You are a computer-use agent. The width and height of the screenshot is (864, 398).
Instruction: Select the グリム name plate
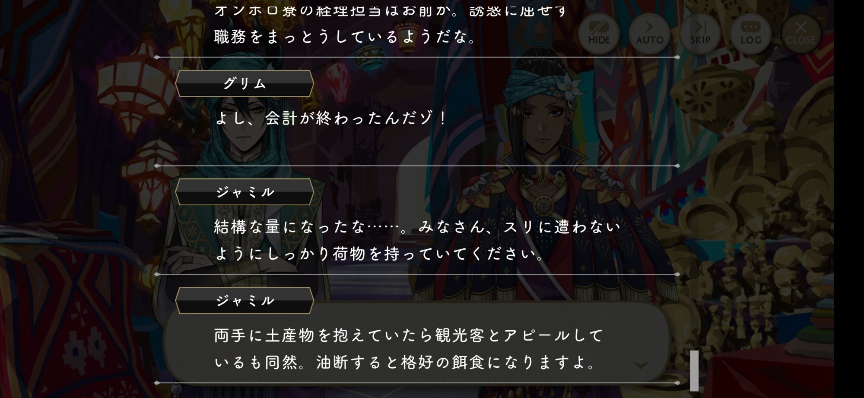(245, 84)
